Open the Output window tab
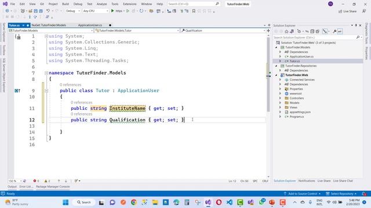 (x=12, y=187)
